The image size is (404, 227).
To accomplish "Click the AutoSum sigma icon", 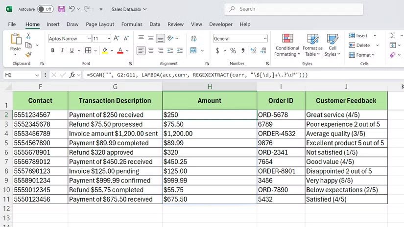I will coord(393,36).
